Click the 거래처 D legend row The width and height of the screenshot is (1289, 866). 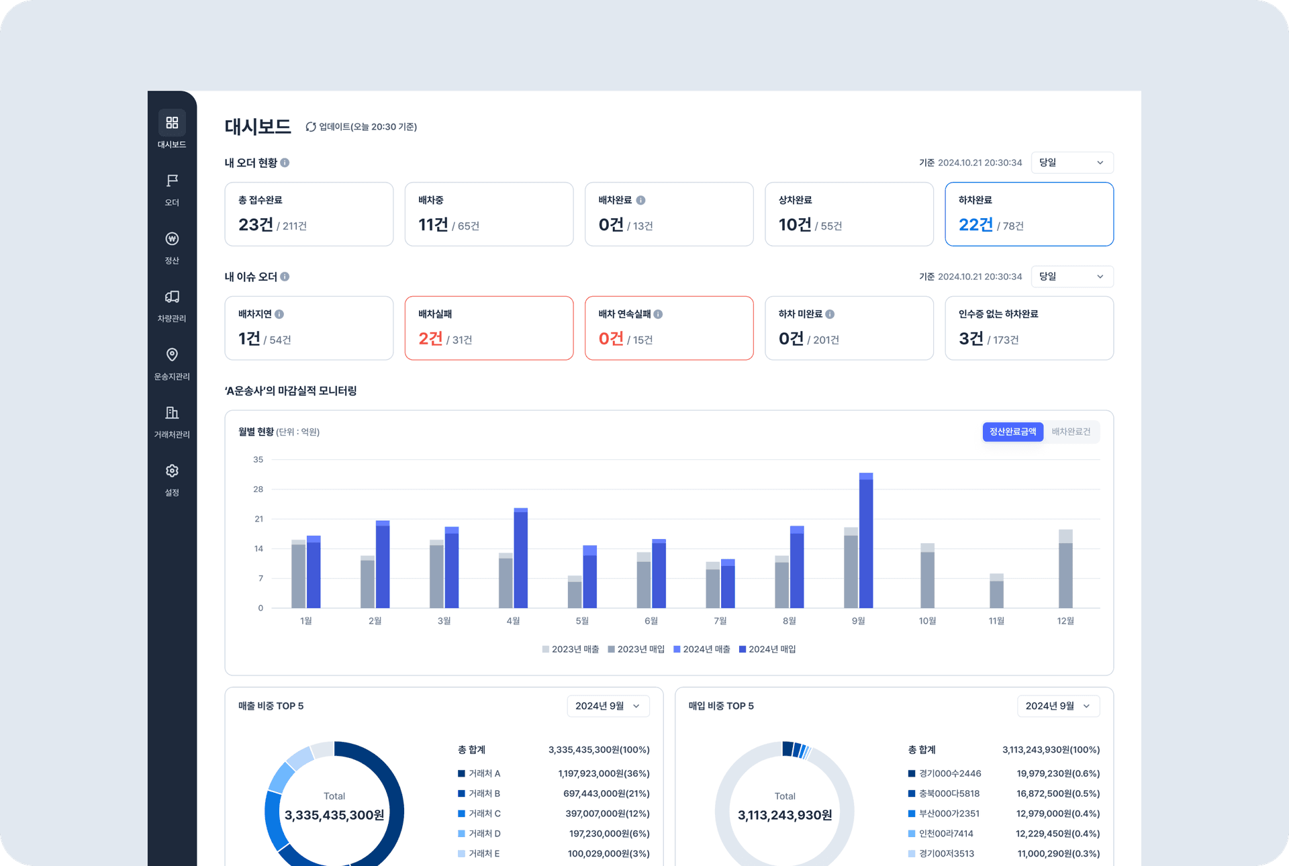tap(554, 834)
